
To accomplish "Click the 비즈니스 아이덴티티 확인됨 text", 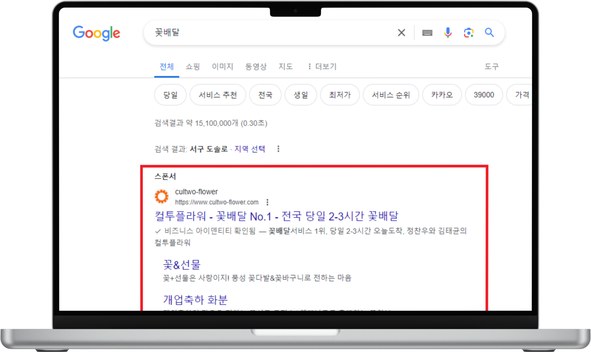I will tap(210, 231).
